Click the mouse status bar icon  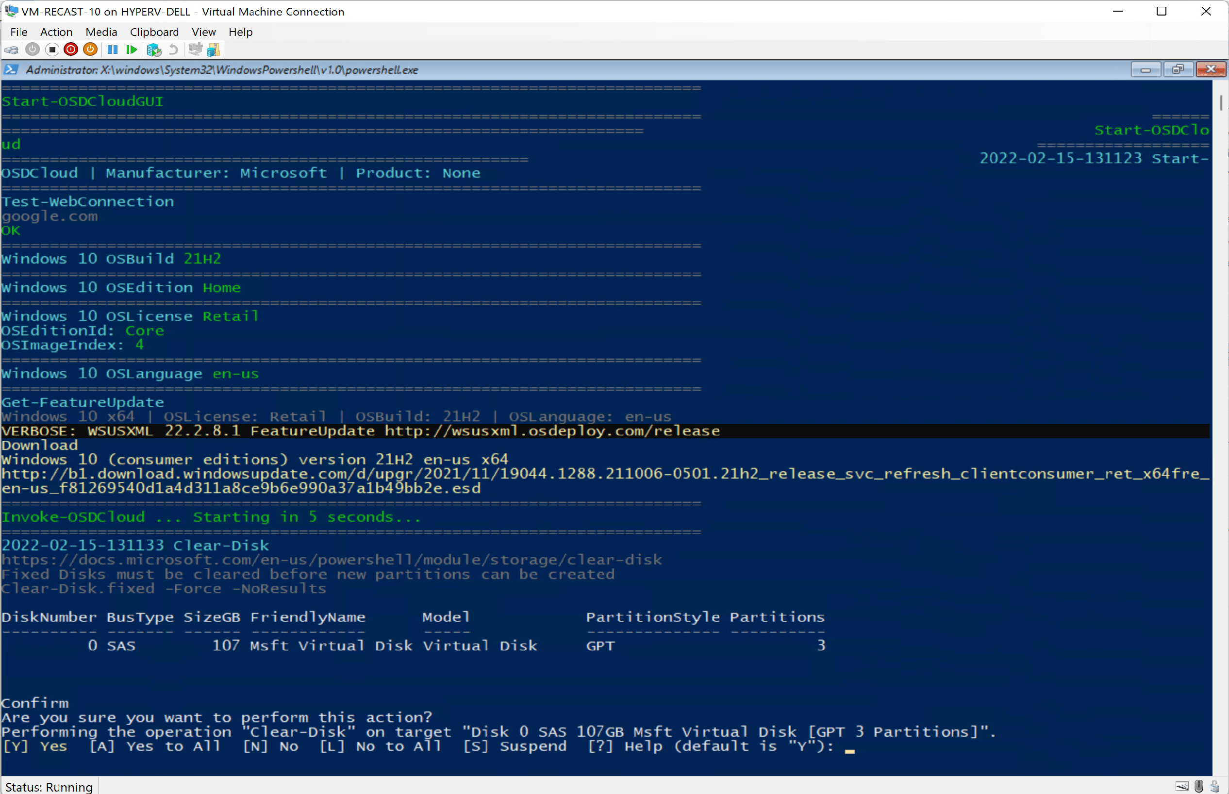click(1199, 786)
